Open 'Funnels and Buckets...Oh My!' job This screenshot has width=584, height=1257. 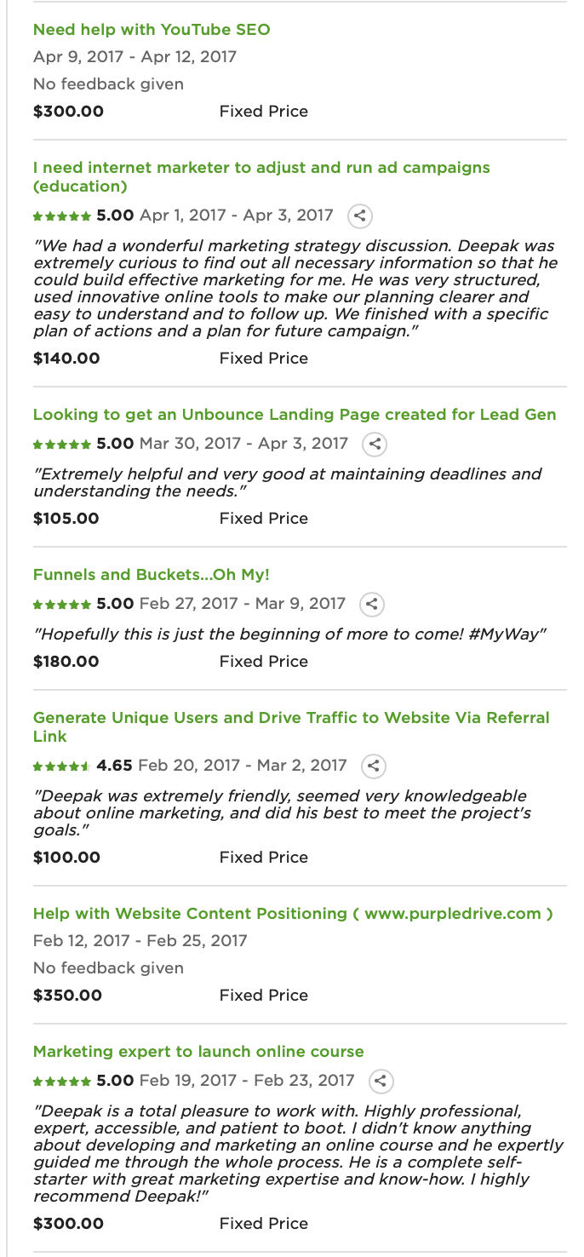[152, 575]
